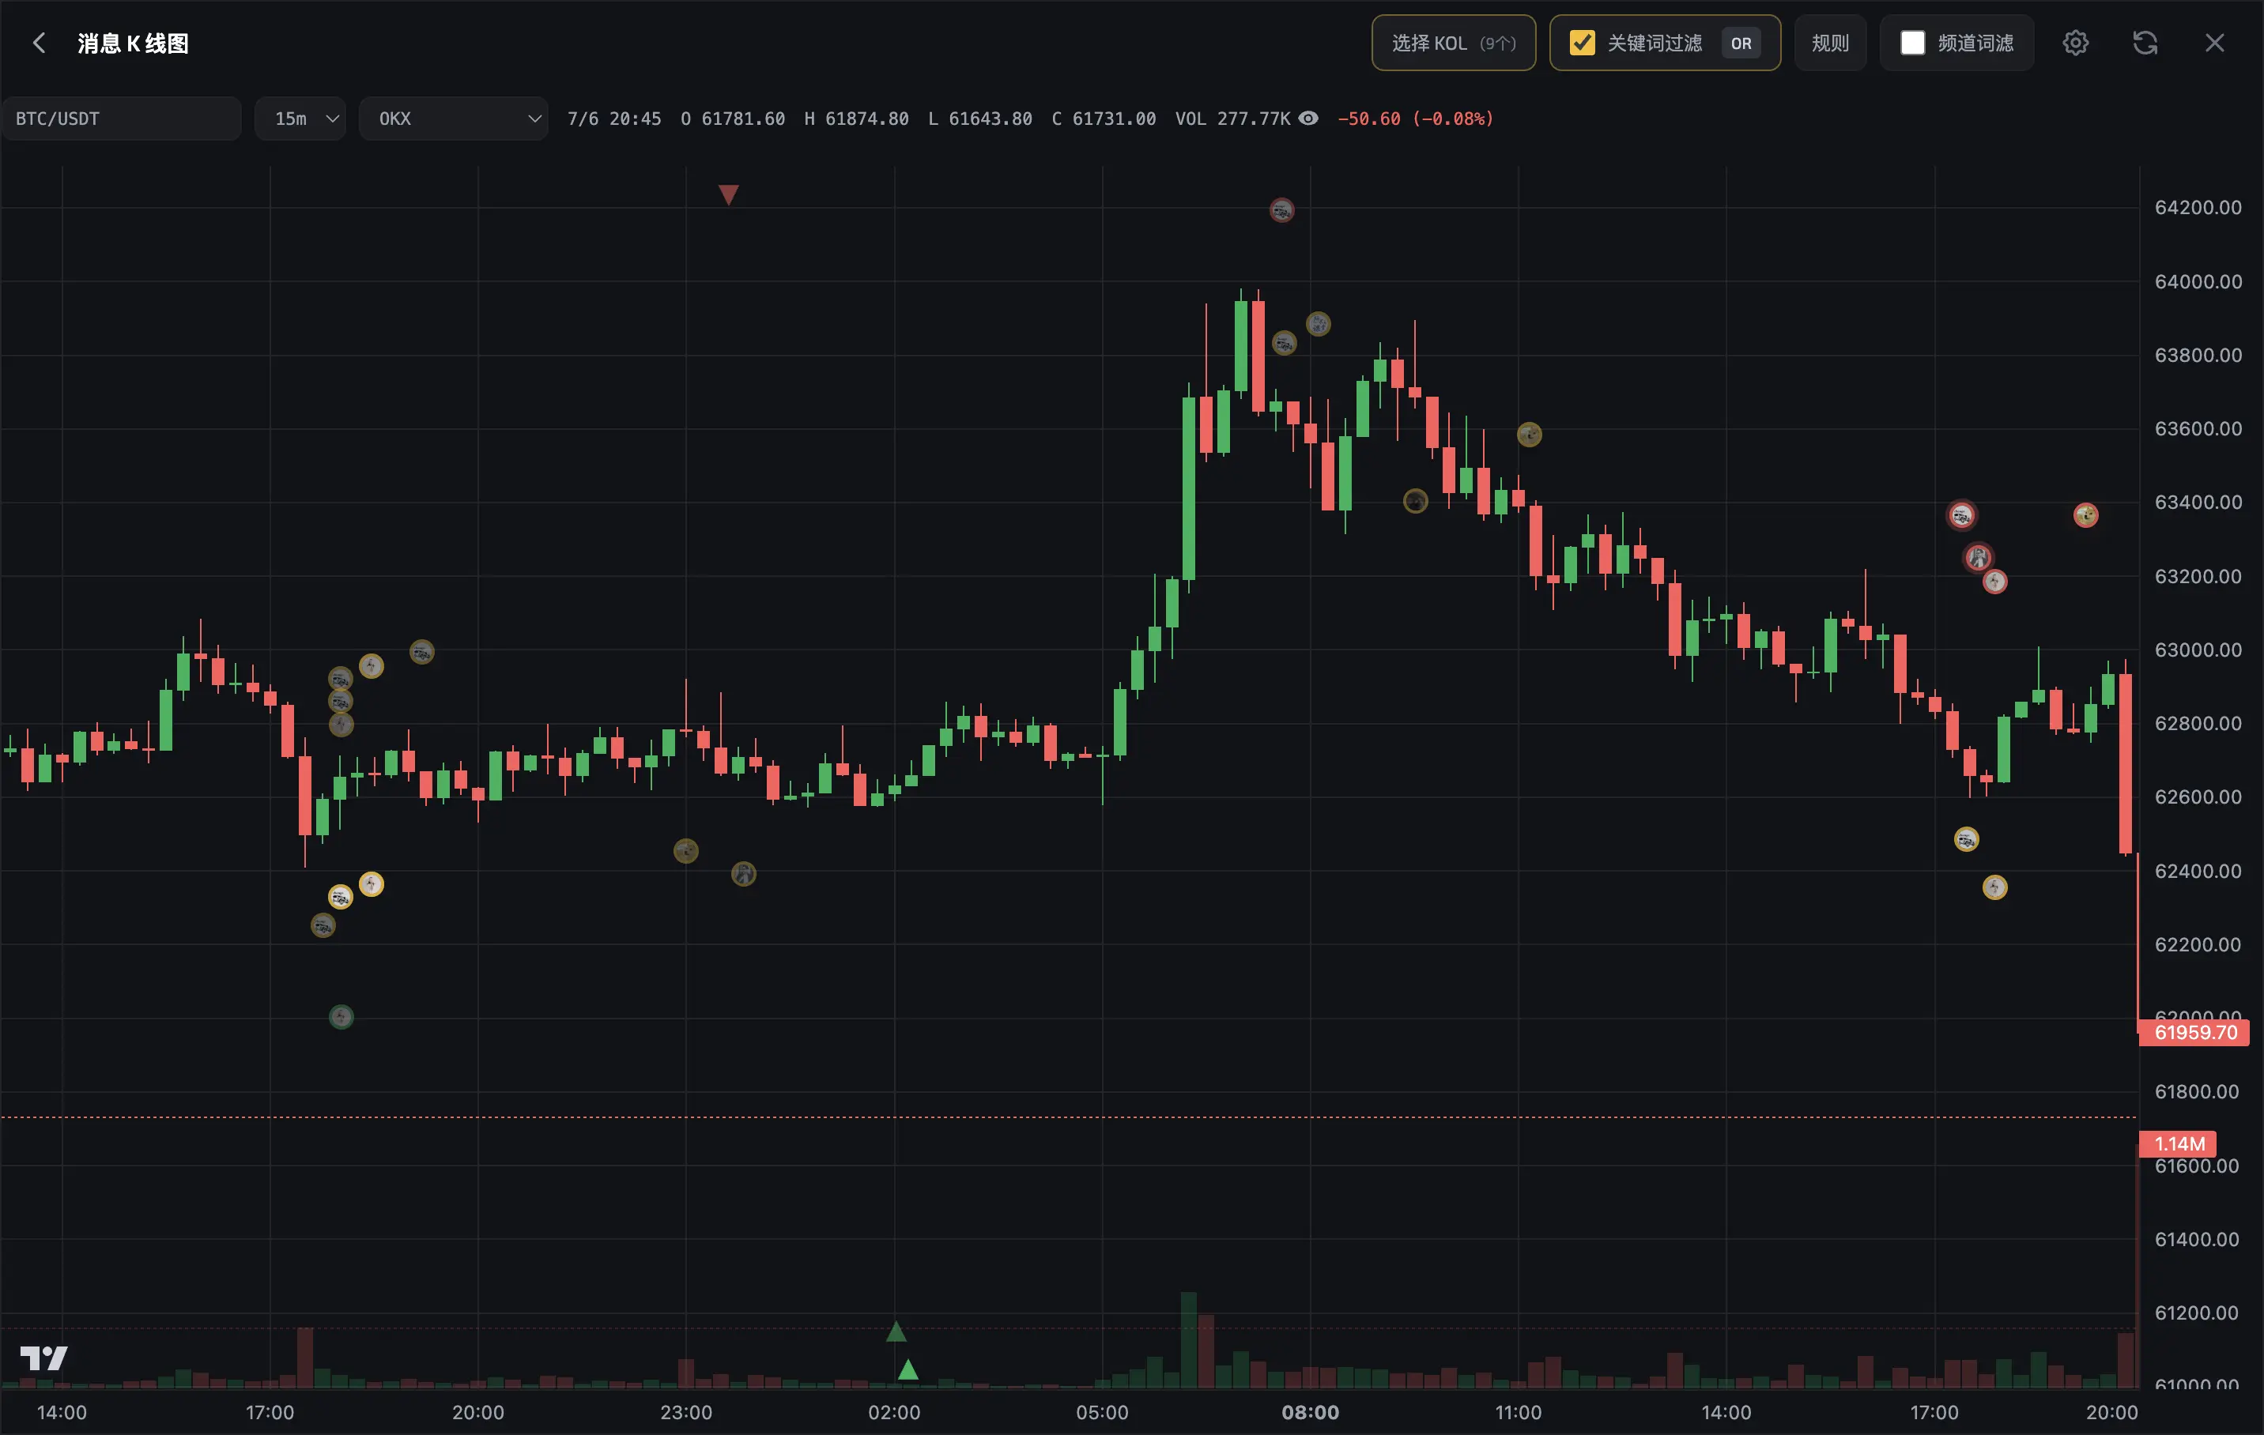Open the KOL avatar marker at 64200 level
This screenshot has width=2264, height=1435.
coord(1281,209)
